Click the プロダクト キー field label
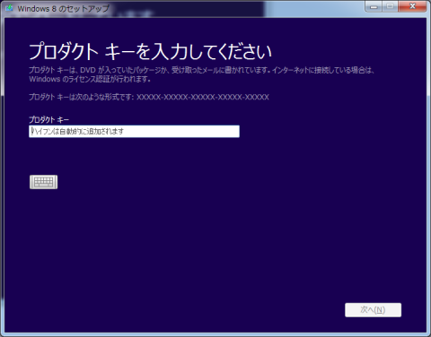Viewport: 431px width, 337px height. (x=48, y=120)
